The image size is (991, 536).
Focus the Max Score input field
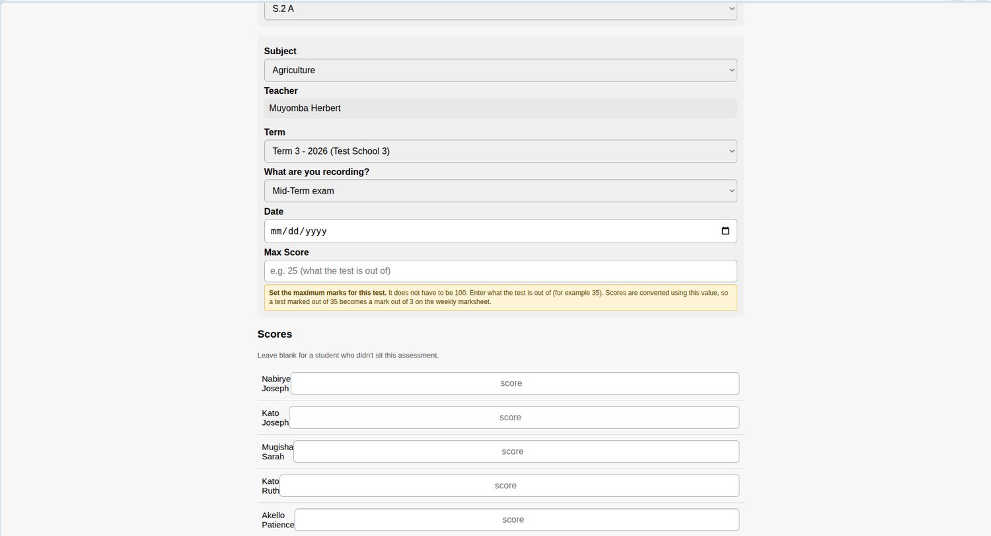pos(500,271)
